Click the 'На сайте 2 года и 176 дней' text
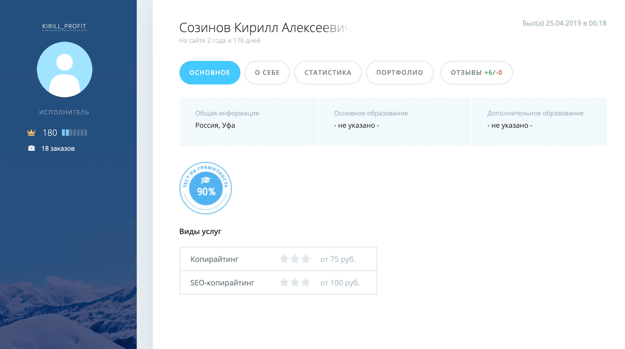Viewport: 625px width, 349px height. click(x=220, y=41)
